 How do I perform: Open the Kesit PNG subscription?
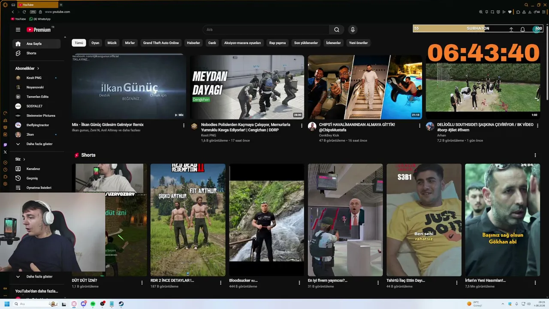point(36,78)
